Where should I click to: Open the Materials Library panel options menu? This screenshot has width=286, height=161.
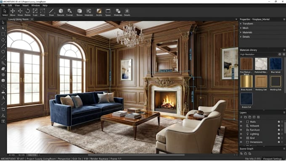pyautogui.click(x=284, y=50)
